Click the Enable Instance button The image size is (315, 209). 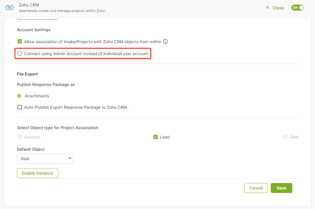coord(38,173)
